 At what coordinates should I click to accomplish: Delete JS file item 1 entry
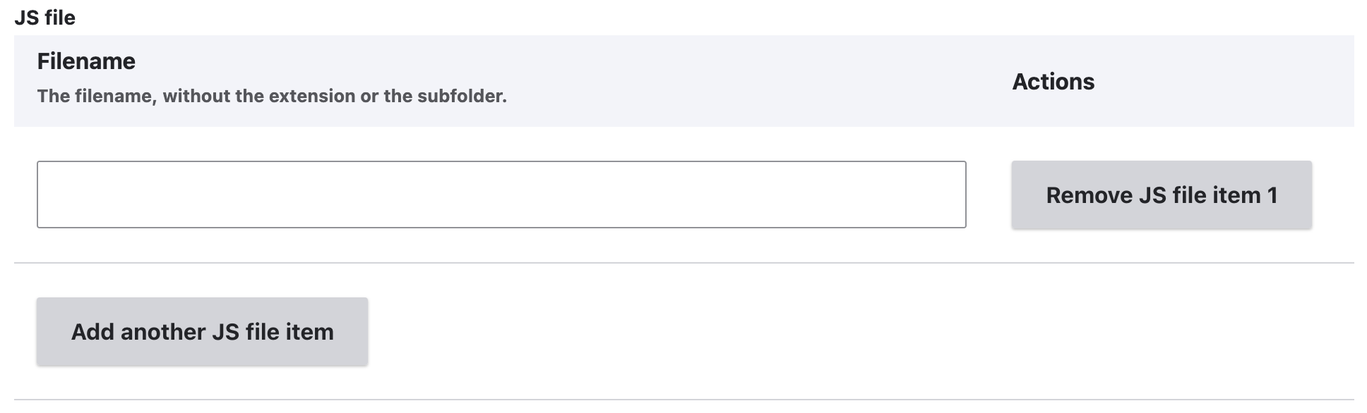(x=1162, y=195)
